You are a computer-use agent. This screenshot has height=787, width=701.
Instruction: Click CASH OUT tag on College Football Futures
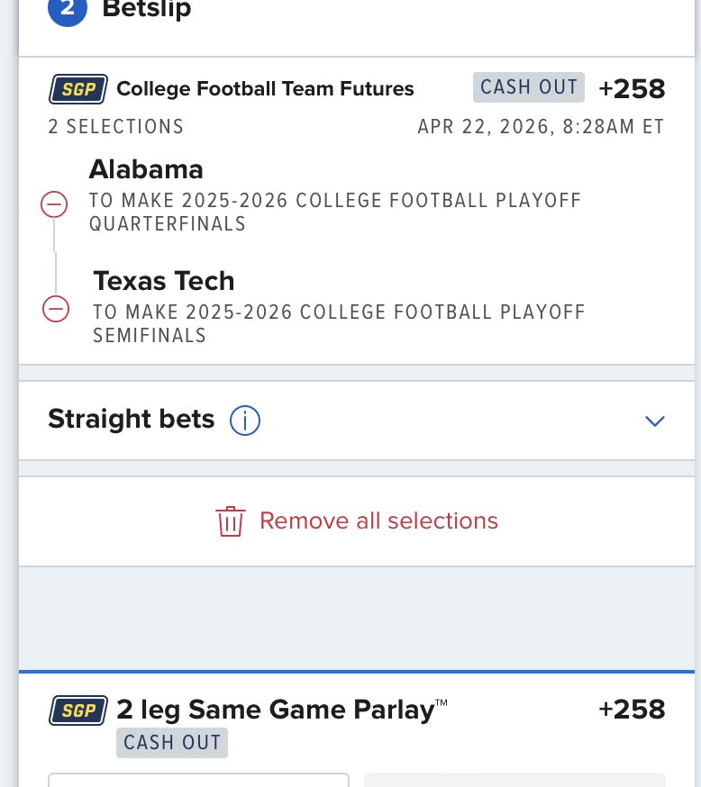[x=529, y=87]
